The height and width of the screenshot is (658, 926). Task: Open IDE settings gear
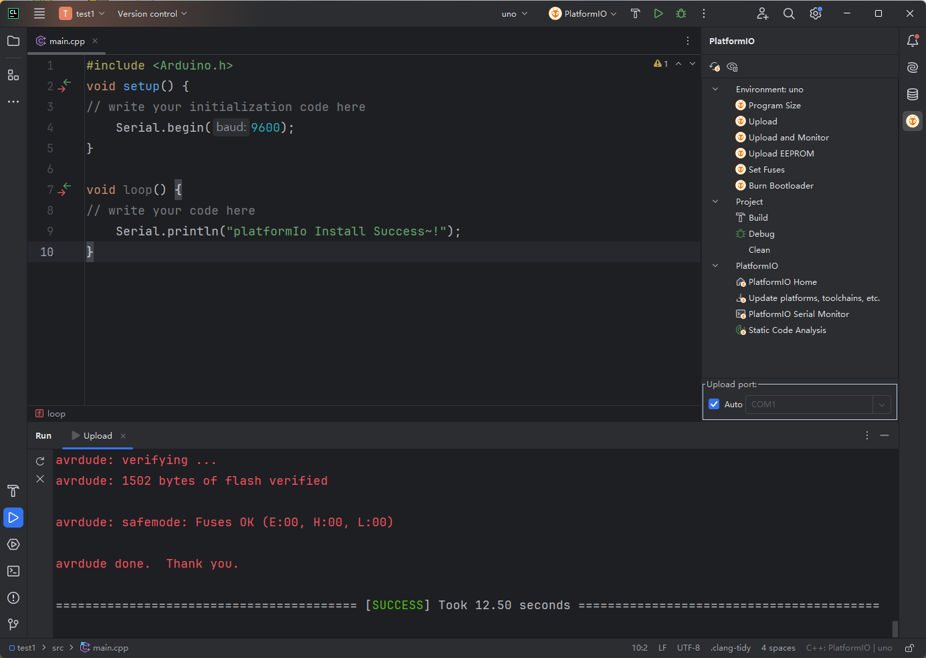816,13
